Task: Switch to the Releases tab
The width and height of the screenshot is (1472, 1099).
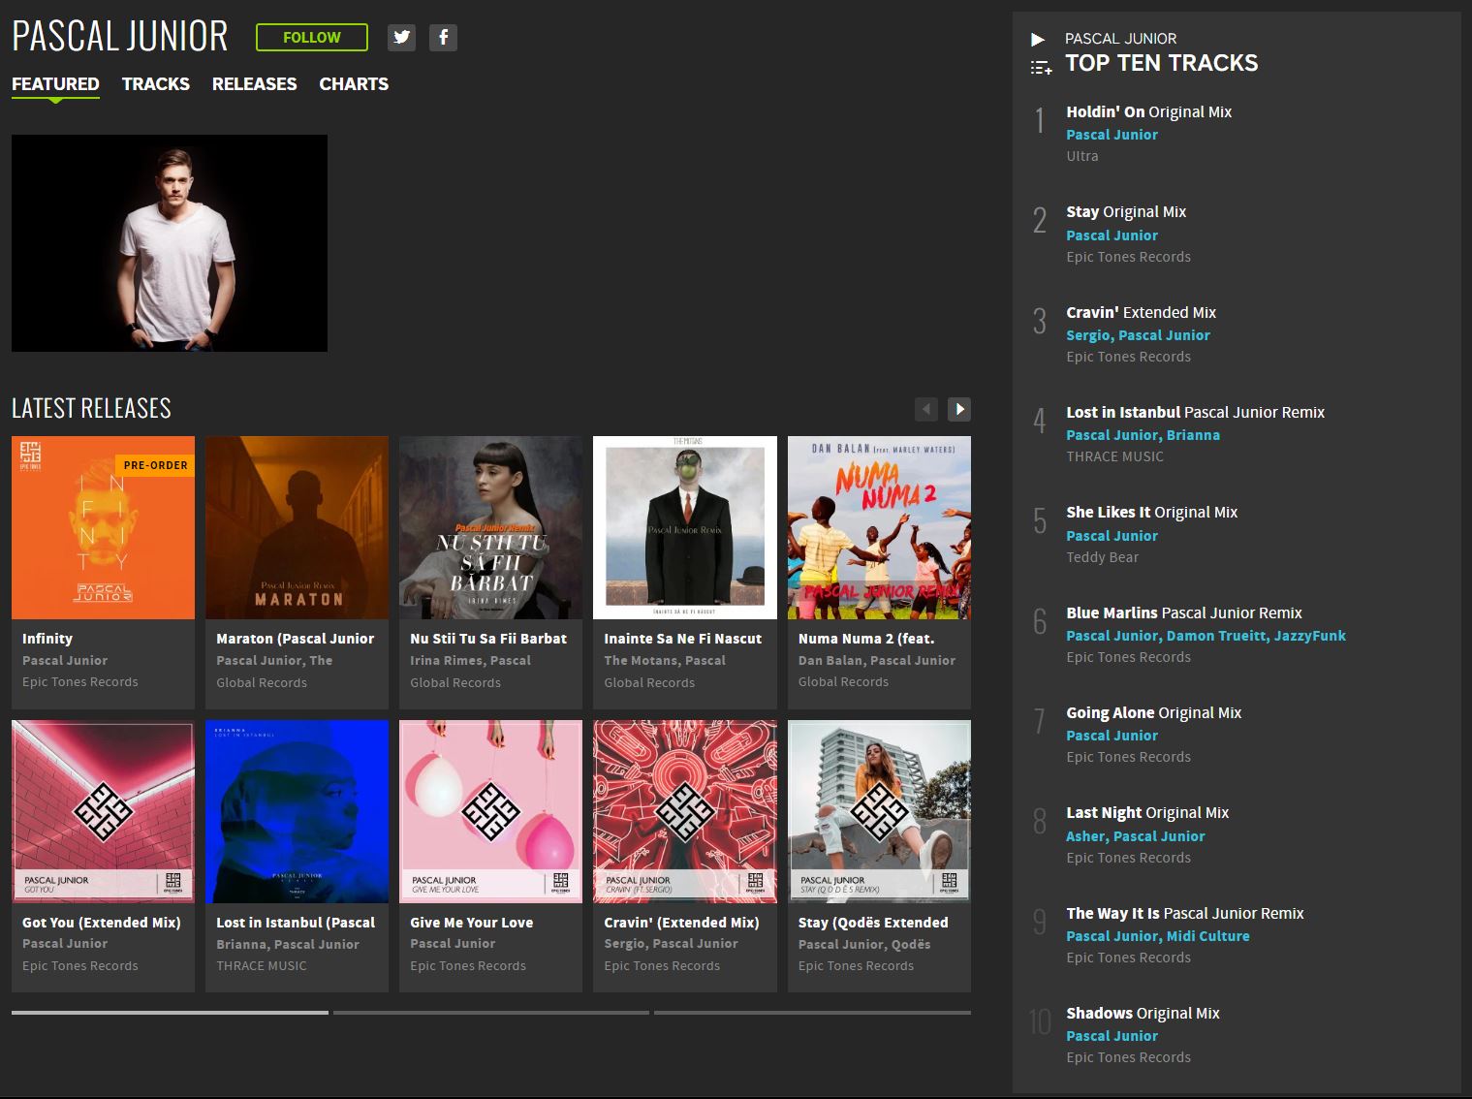Action: [x=255, y=84]
